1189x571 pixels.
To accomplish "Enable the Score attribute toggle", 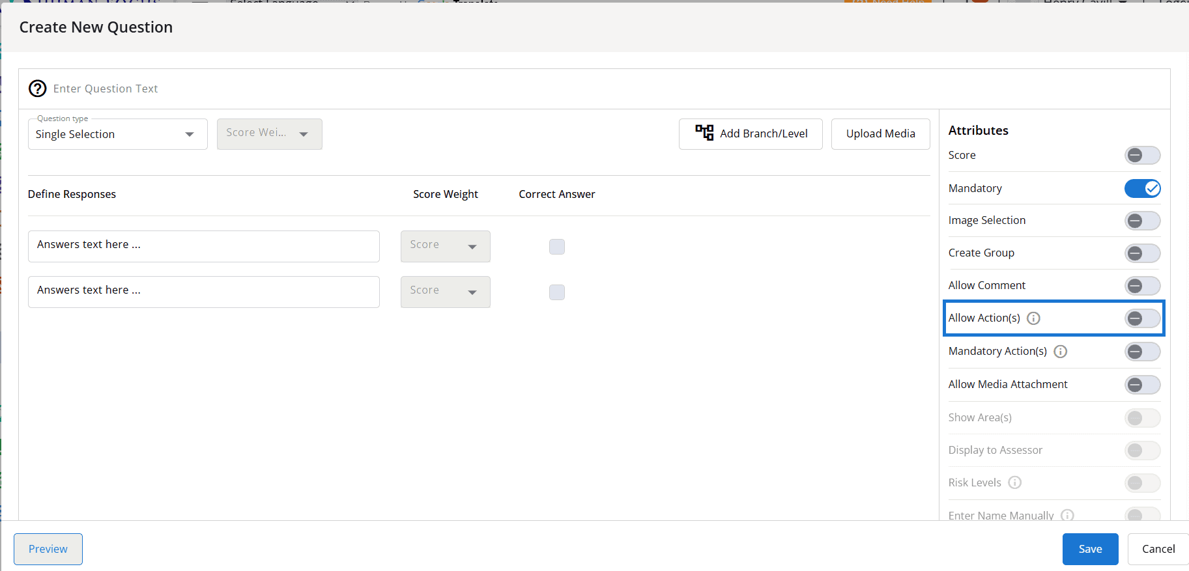I will tap(1141, 156).
